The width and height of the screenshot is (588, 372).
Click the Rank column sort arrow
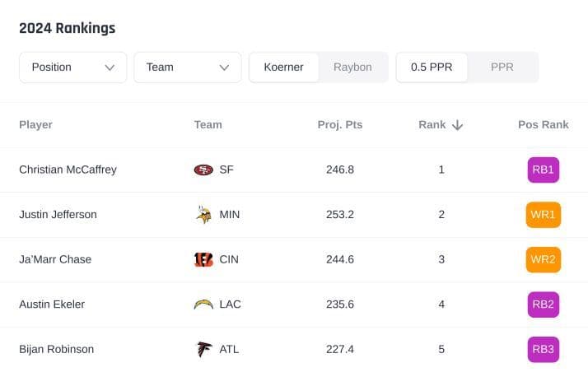click(x=458, y=125)
